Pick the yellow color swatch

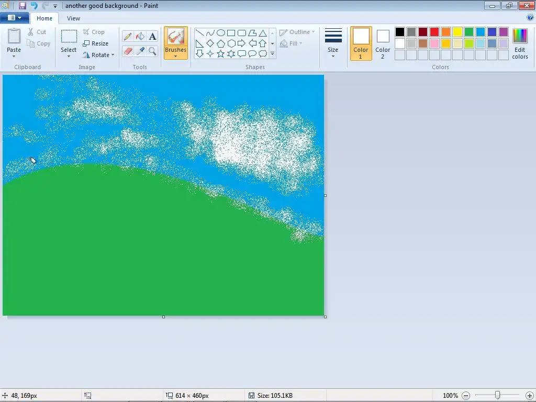click(457, 32)
